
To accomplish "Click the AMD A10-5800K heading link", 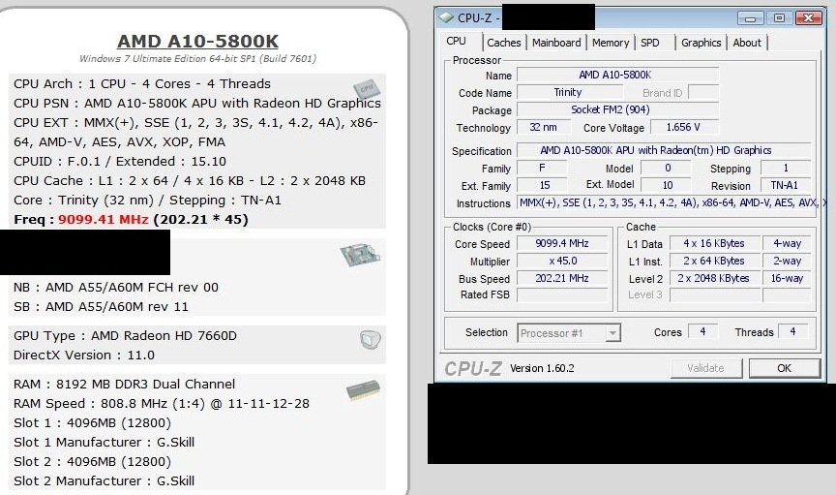I will (197, 41).
